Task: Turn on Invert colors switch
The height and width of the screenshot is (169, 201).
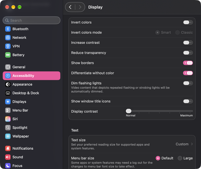Action: tap(188, 22)
